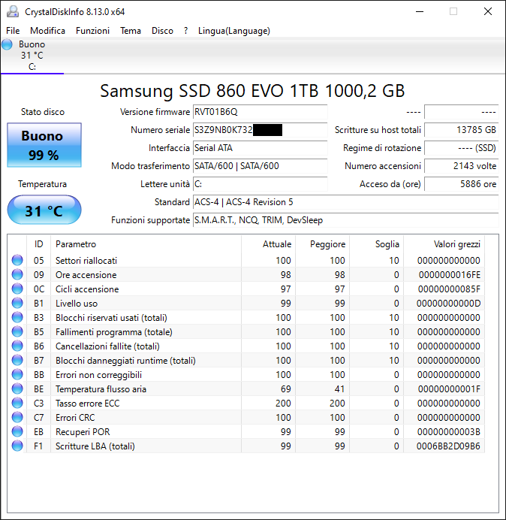506x520 pixels.
Task: Click status orb for Cancellazioni fallite row
Action: 17,346
